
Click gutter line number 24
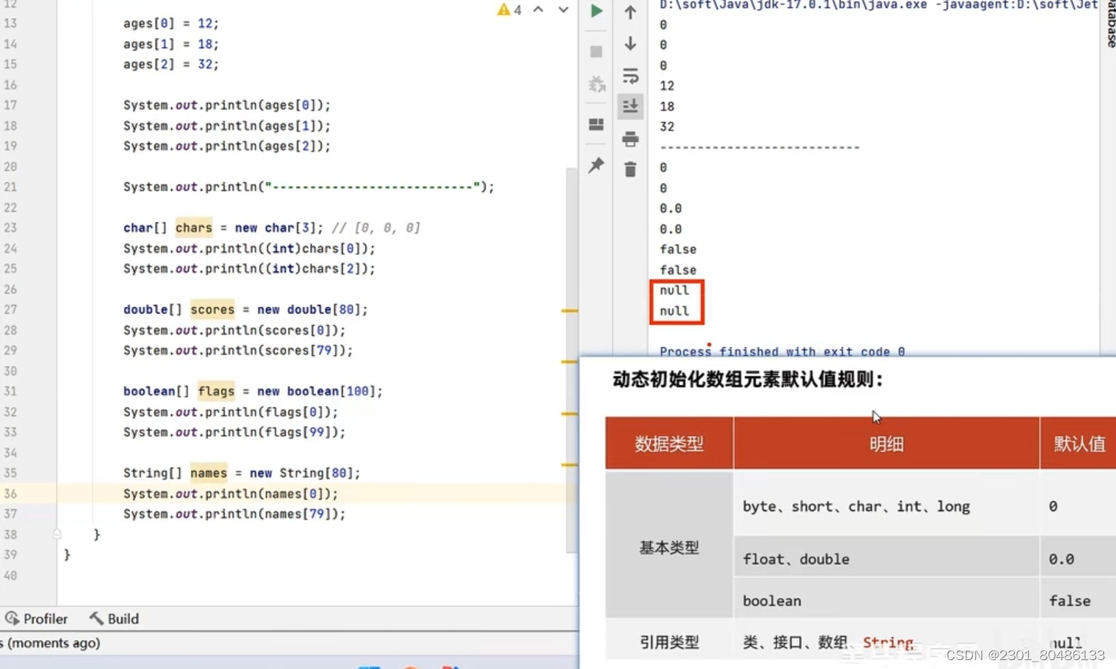point(10,248)
